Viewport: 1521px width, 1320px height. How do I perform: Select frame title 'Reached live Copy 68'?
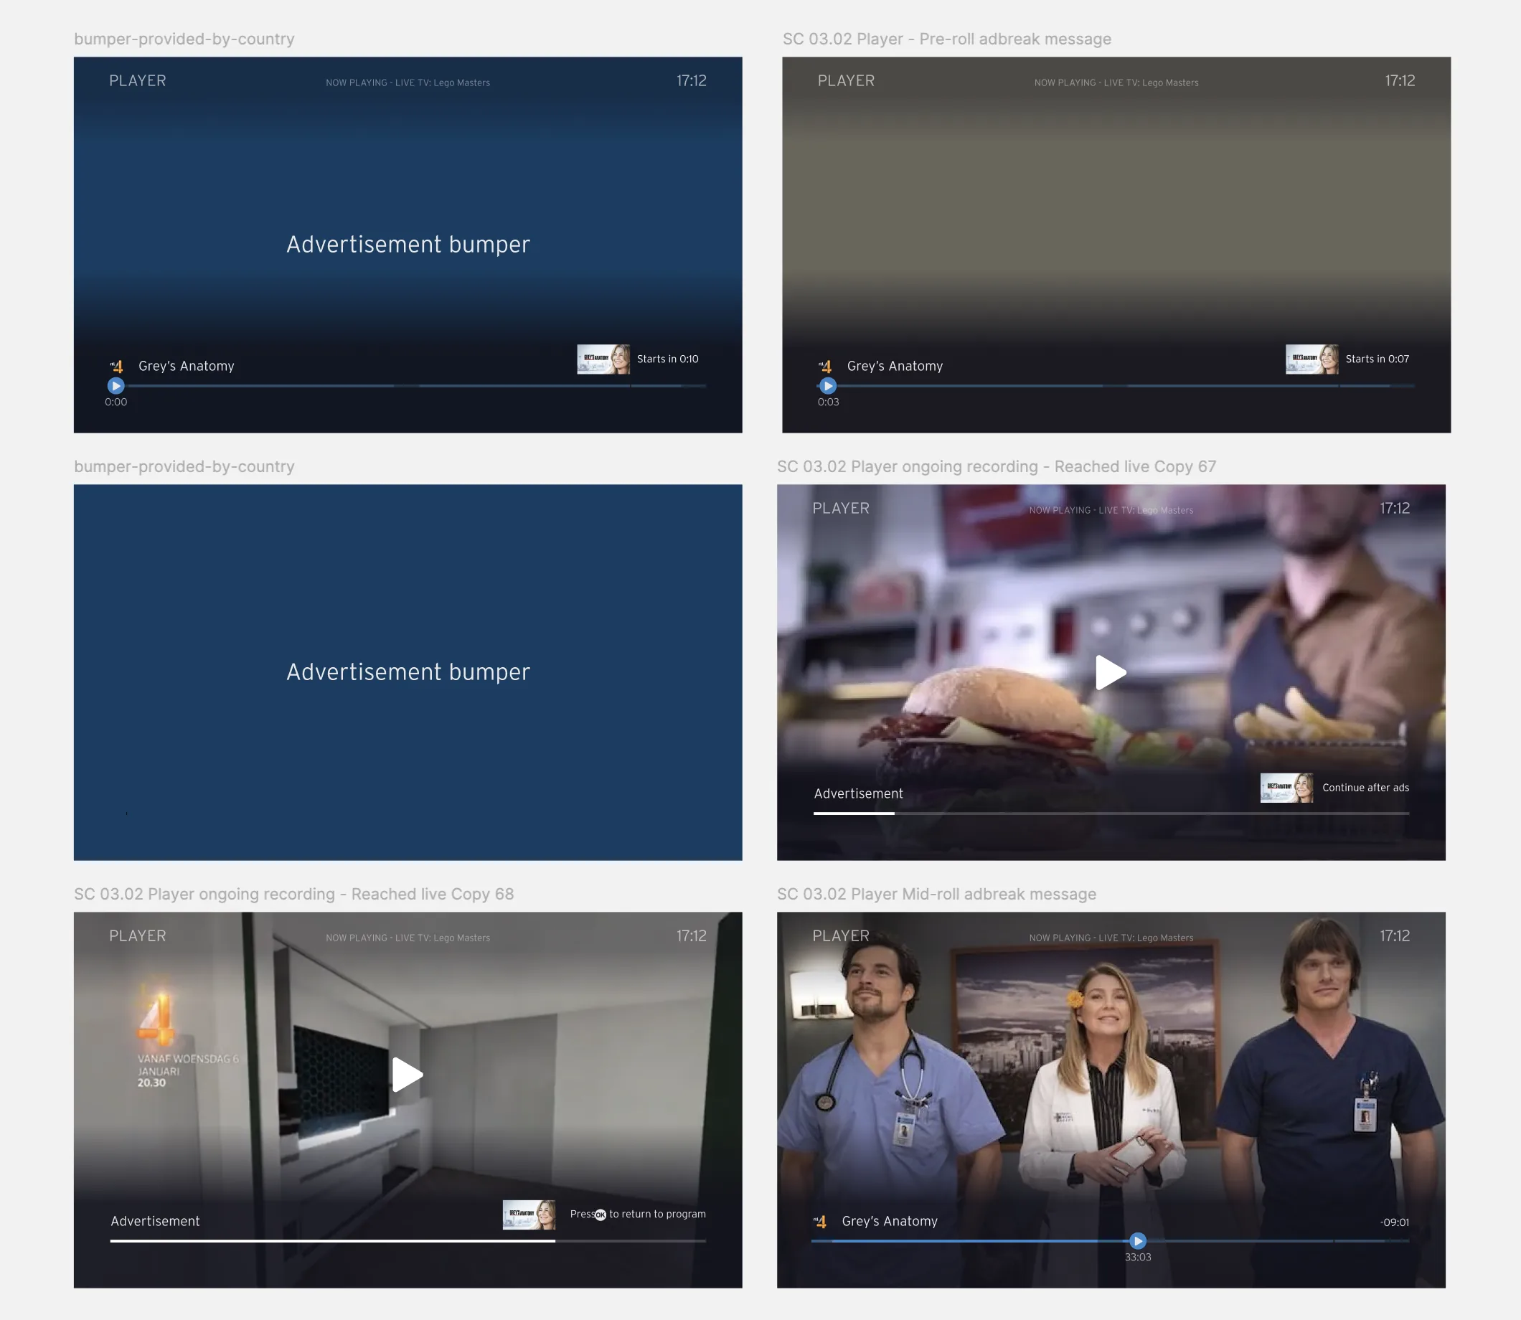coord(294,893)
